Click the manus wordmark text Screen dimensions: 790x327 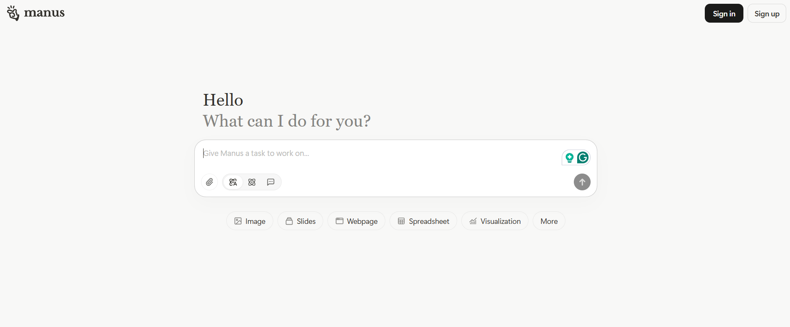click(44, 13)
